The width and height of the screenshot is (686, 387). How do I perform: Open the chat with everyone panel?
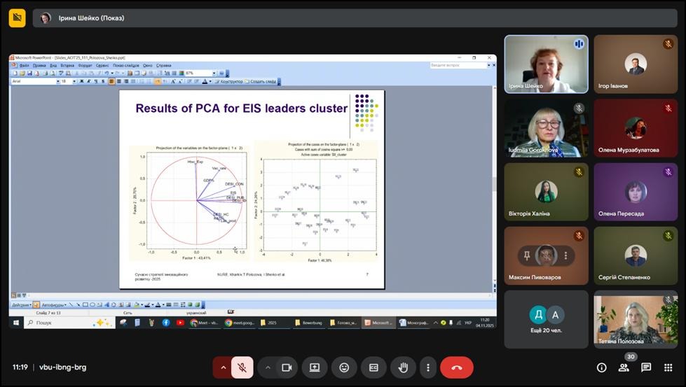point(646,367)
